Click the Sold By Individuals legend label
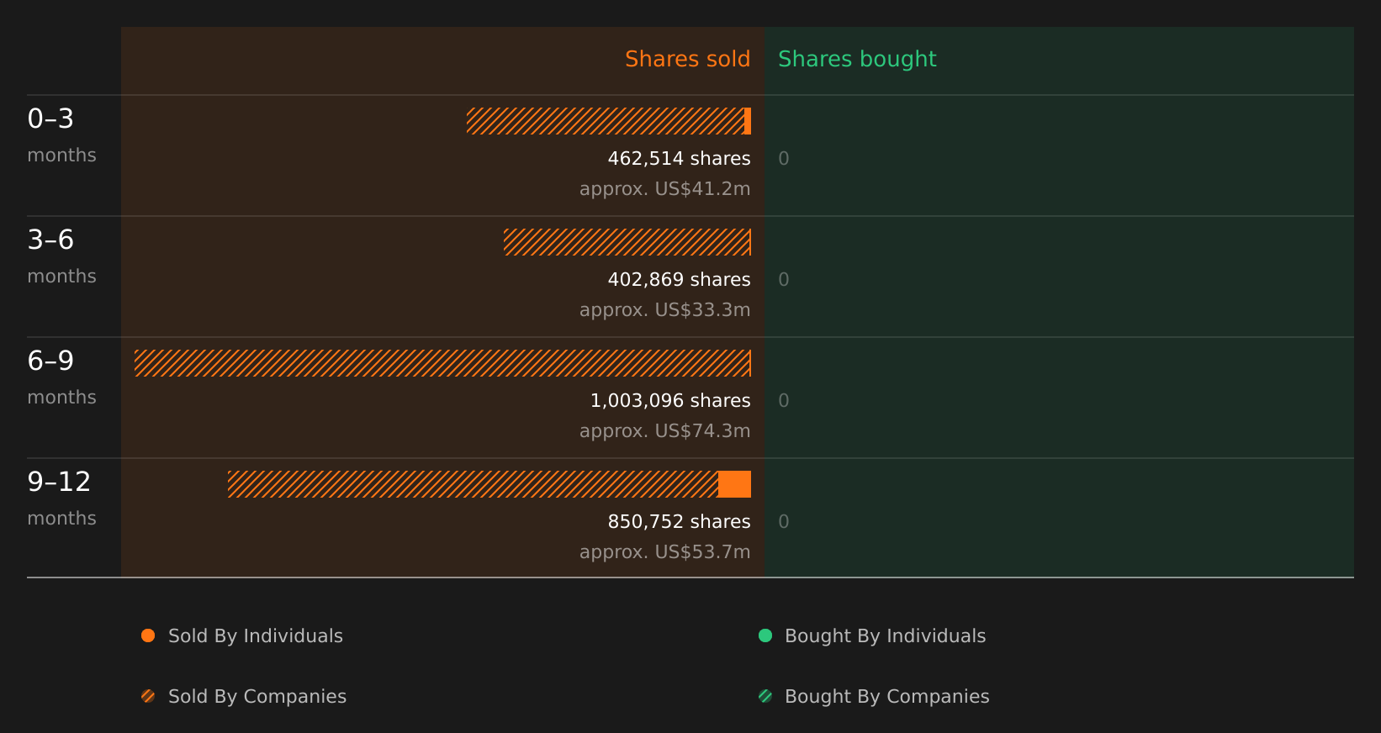Screen dimensions: 1381x733 click(256, 636)
